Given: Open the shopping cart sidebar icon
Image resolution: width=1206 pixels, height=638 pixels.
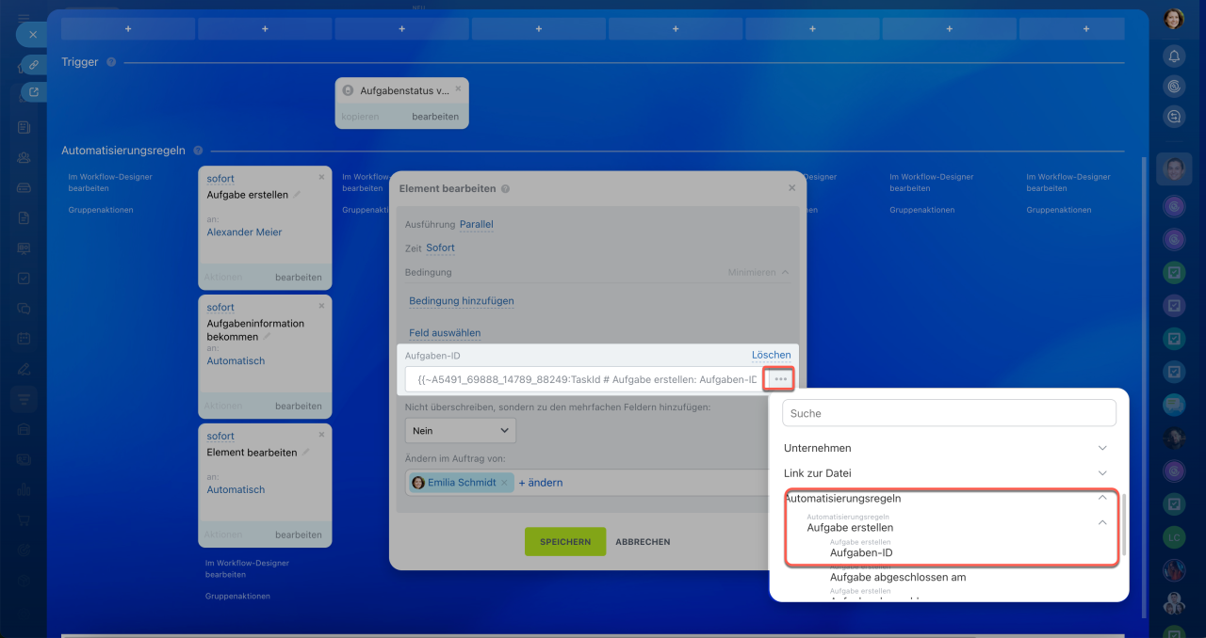Looking at the screenshot, I should (x=24, y=519).
